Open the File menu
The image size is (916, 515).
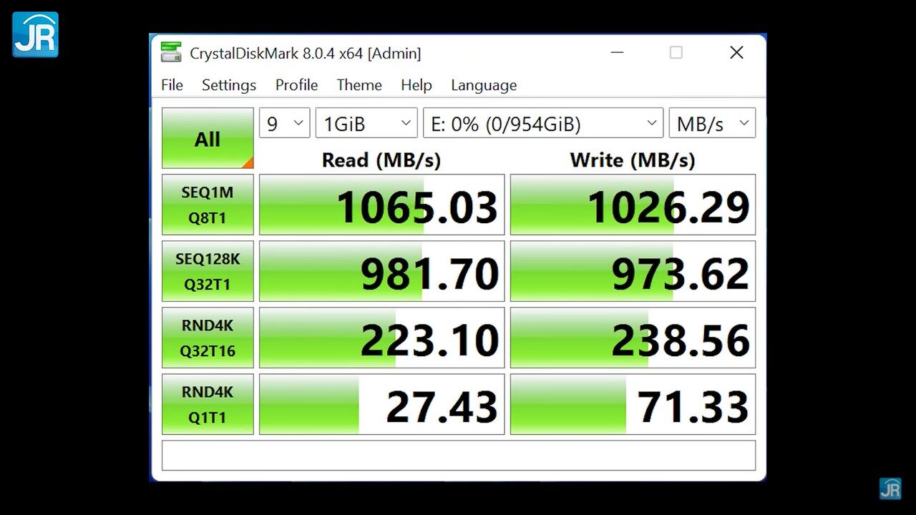click(172, 85)
